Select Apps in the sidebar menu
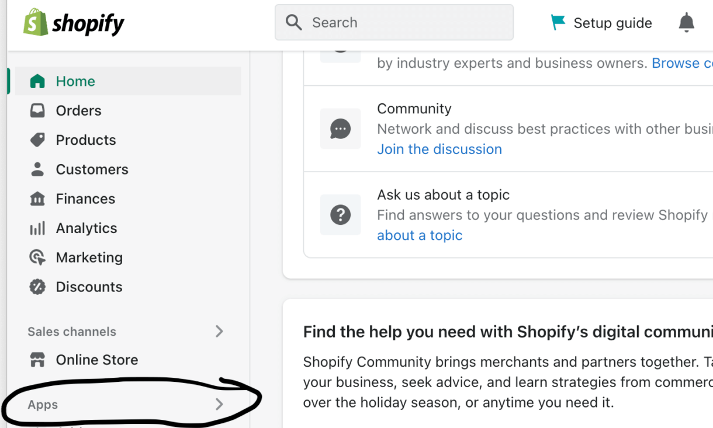 42,404
